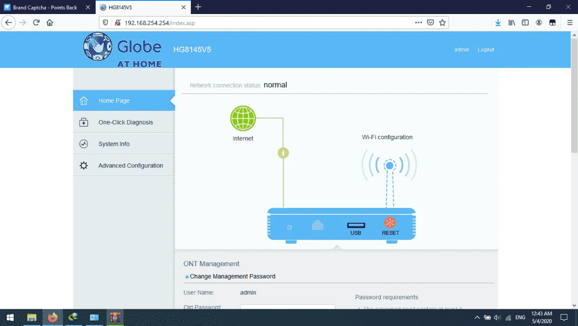This screenshot has width=578, height=326.
Task: Open the Firefox account icon
Action: pyautogui.click(x=539, y=23)
